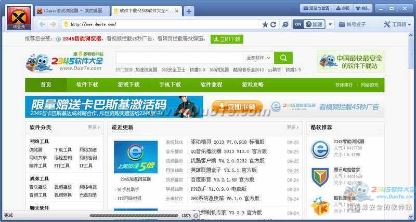416x222 pixels.
Task: Expand 更多 in 最近更新 panel
Action: (x=293, y=128)
